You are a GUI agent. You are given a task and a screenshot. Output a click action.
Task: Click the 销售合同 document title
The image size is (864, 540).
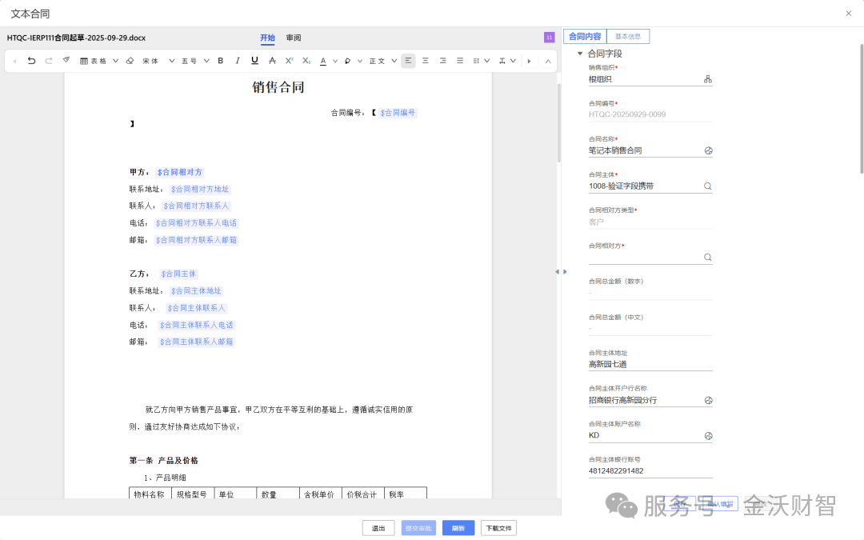coord(278,87)
